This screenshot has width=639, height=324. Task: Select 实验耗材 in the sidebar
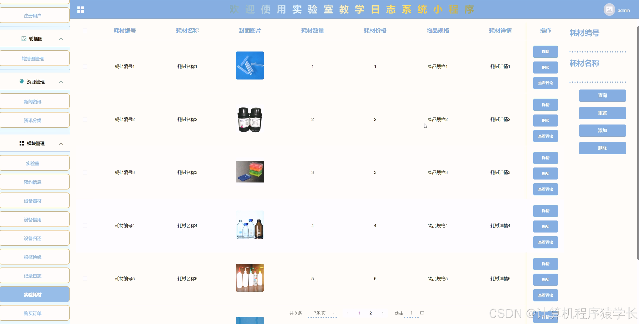tap(35, 294)
